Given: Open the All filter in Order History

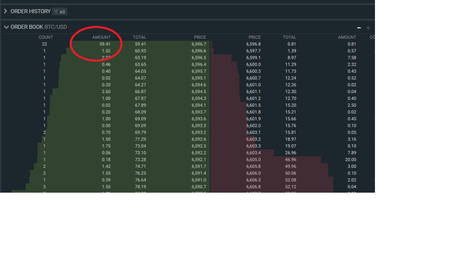Looking at the screenshot, I should pyautogui.click(x=60, y=12).
